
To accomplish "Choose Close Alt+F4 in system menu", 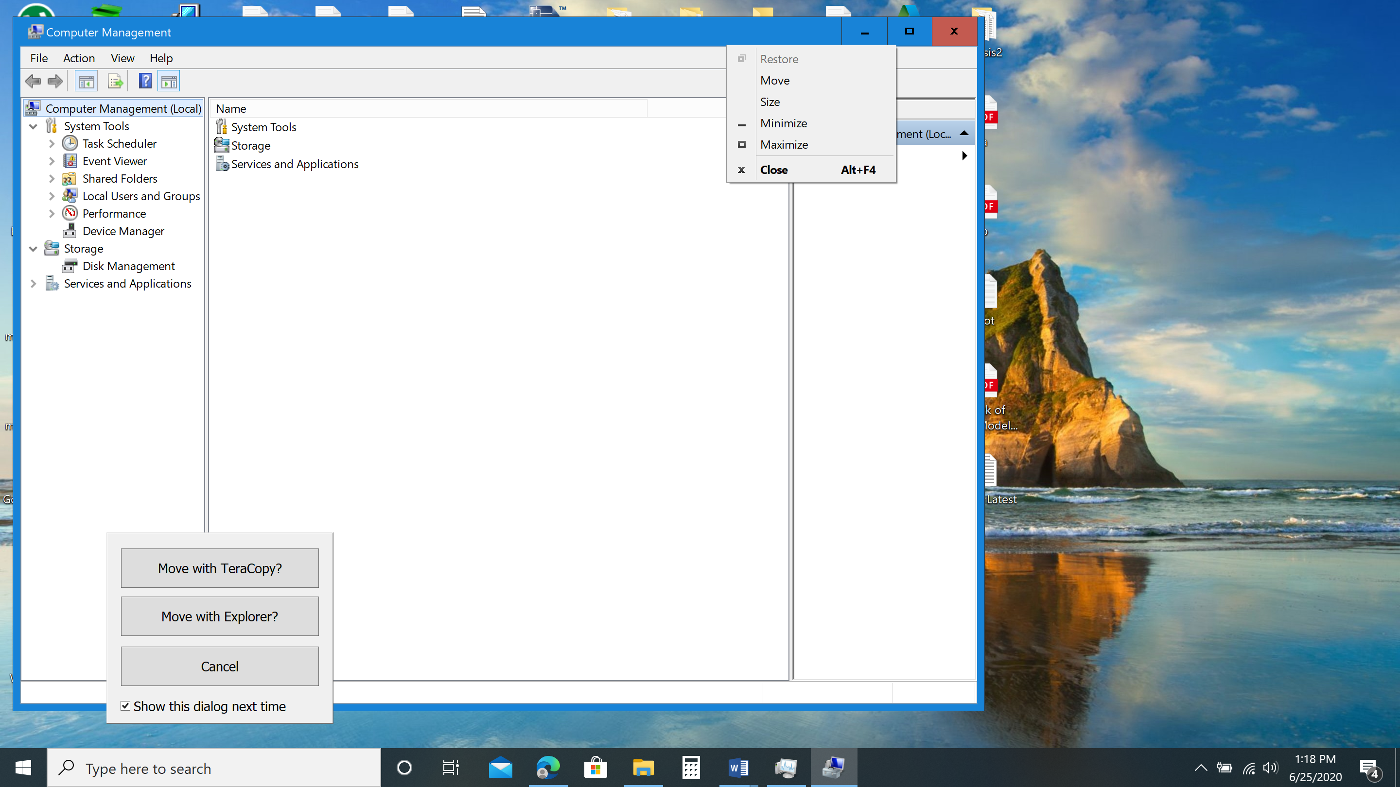I will pos(811,170).
